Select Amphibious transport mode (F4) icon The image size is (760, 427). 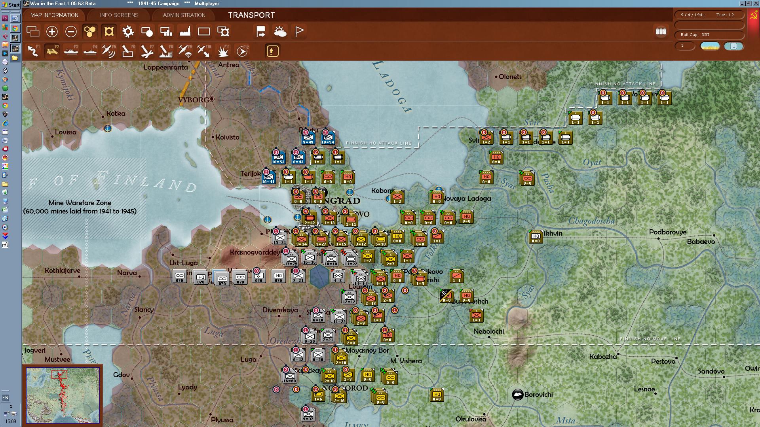[90, 51]
